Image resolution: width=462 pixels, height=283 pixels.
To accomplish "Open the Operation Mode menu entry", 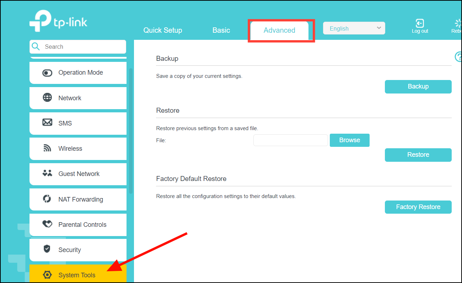I will click(x=78, y=73).
